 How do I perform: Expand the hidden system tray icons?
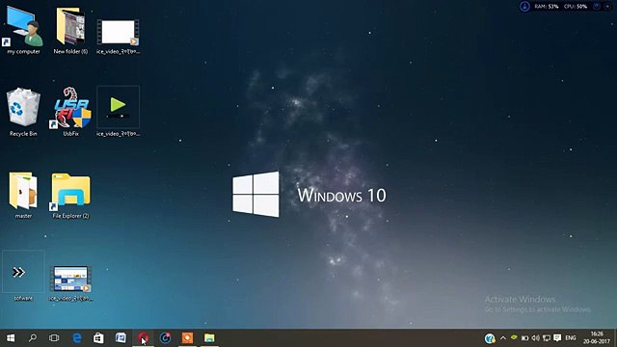[x=503, y=338]
